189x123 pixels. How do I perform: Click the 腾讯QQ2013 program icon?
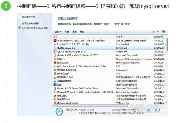55,63
